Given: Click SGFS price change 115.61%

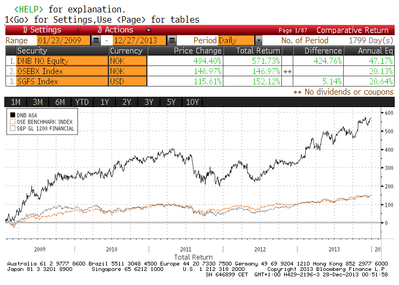Looking at the screenshot, I should [208, 82].
